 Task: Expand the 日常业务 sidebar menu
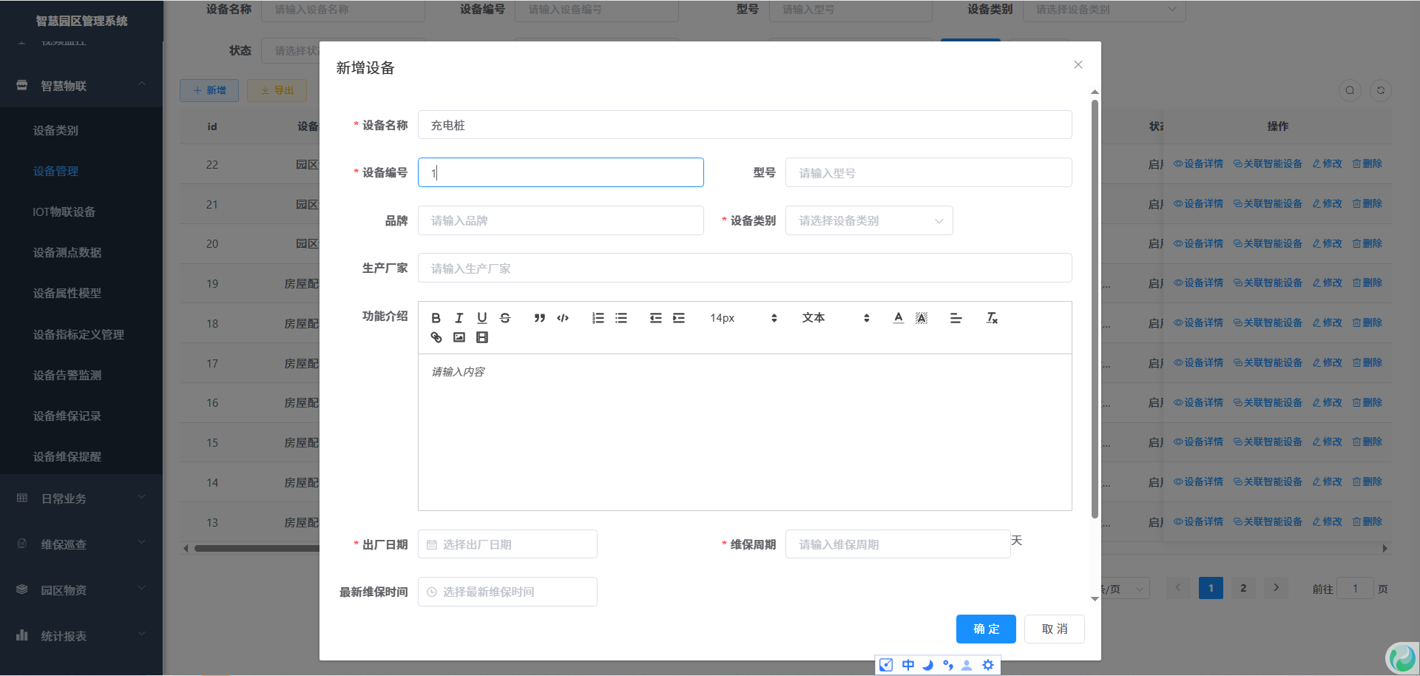point(81,498)
